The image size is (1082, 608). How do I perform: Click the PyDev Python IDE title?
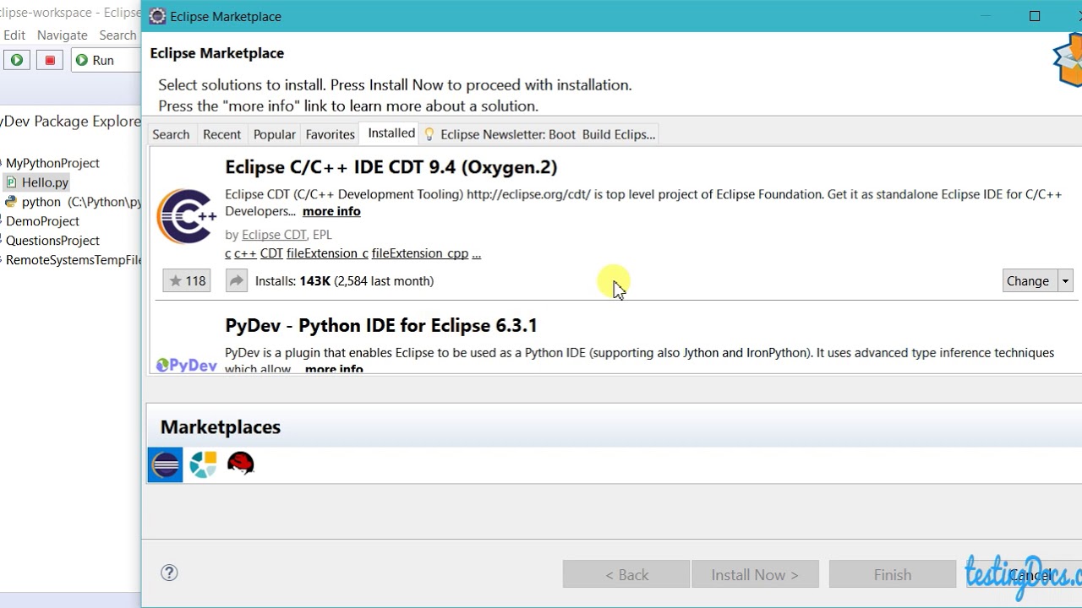pos(381,325)
